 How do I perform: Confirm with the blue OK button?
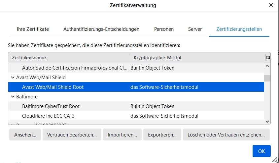click(x=262, y=151)
